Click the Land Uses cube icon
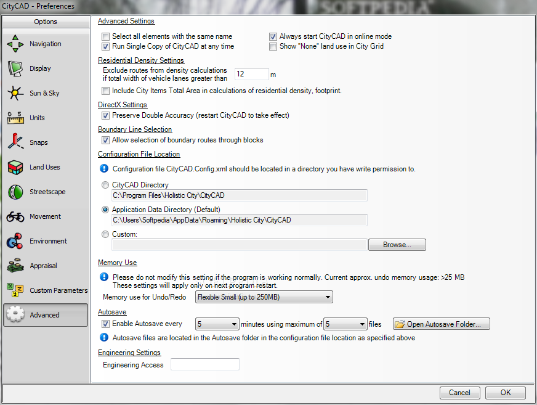Viewport: 537px width, 405px height. coord(15,167)
